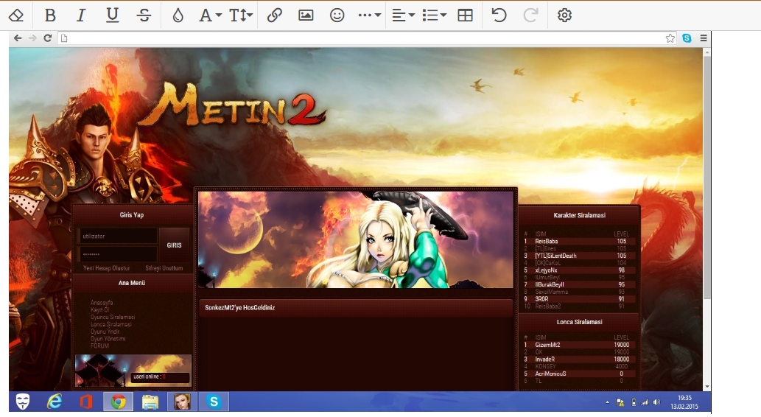
Task: Insert an image from the editor toolbar
Action: (306, 15)
